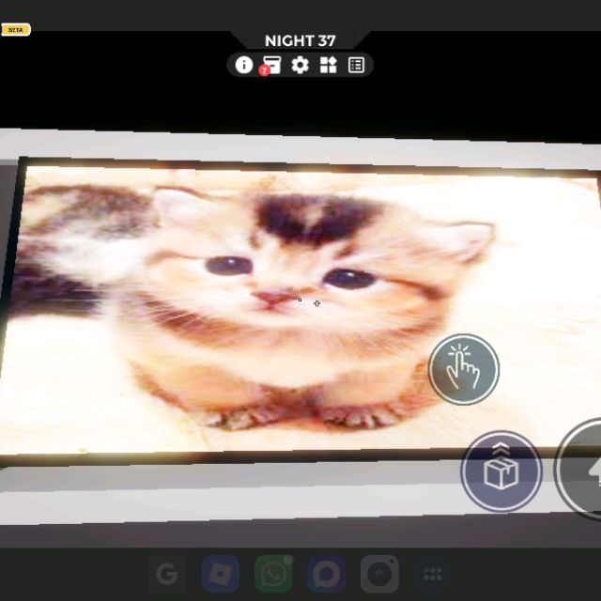
Task: Open the info icon in top bar
Action: [244, 65]
